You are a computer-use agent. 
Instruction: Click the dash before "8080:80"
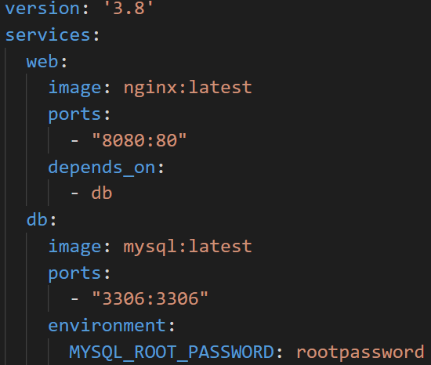click(74, 141)
